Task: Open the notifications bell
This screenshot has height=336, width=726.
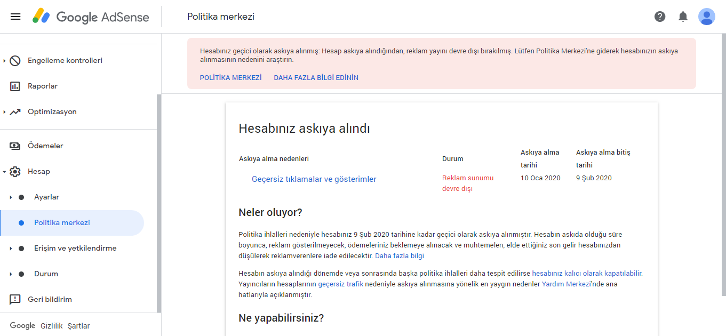Action: point(683,17)
